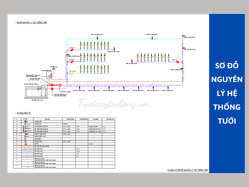Image resolution: width=249 pixels, height=187 pixels.
Task: Click the 'SƠ ĐỒ NGUYÊN LÝ HỆ THỐNG TƯỚI' heading
Action: [x=31, y=22]
